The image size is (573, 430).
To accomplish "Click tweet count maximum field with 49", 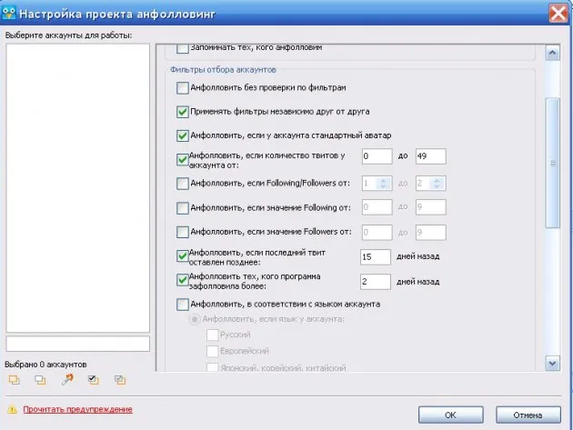I will [x=430, y=156].
